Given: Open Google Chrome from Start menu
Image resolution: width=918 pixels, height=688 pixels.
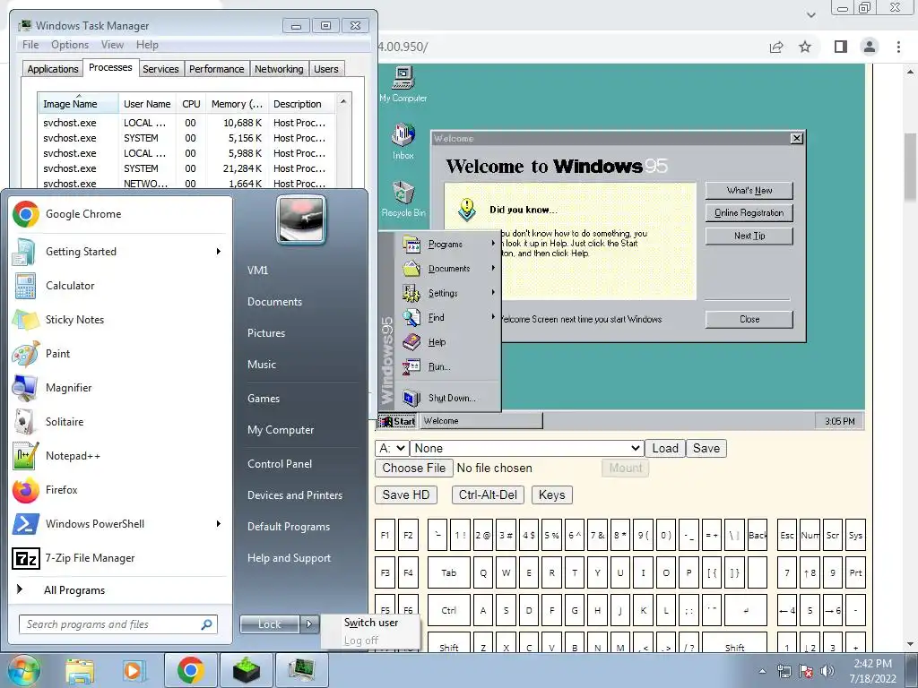Looking at the screenshot, I should tap(83, 214).
